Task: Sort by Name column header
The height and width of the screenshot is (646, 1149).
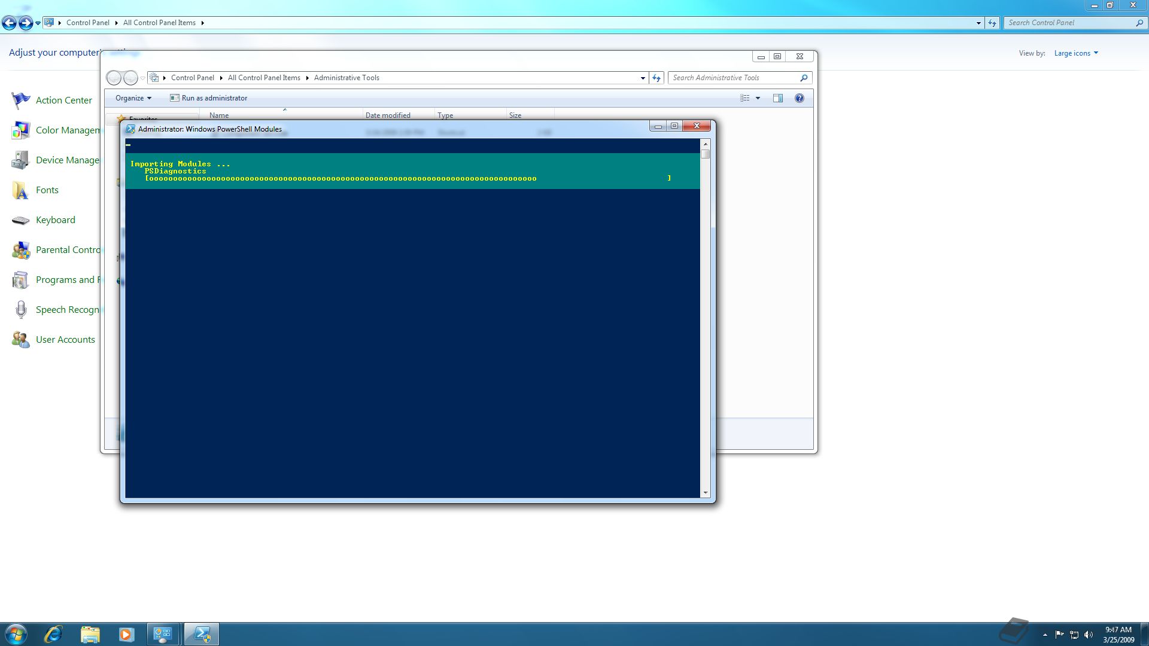Action: pyautogui.click(x=281, y=115)
